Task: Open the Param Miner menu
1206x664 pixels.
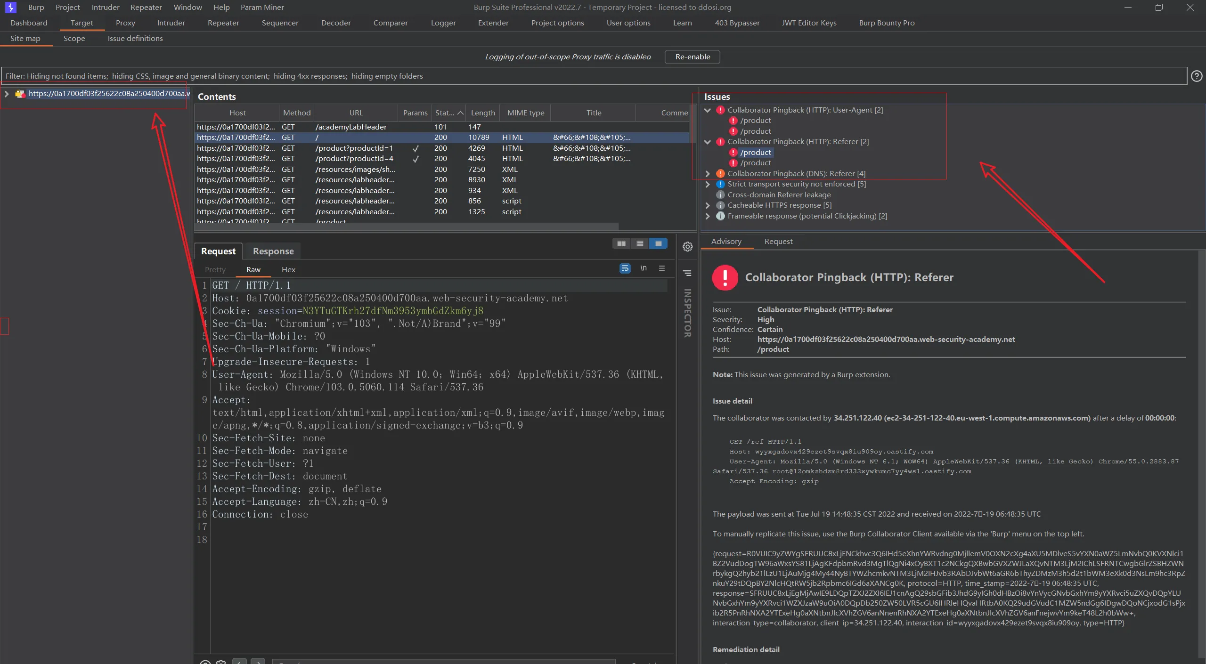Action: click(262, 7)
